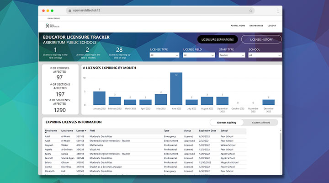Click last name 'Doehling' in table
This screenshot has height=183, width=329.
click(x=66, y=167)
